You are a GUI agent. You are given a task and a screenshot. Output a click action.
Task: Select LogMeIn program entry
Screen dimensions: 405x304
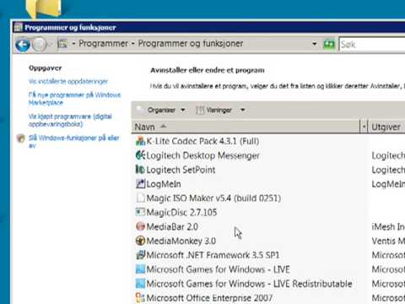pos(164,184)
